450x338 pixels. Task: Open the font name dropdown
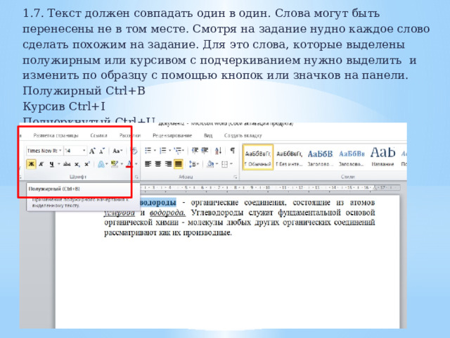(60, 151)
